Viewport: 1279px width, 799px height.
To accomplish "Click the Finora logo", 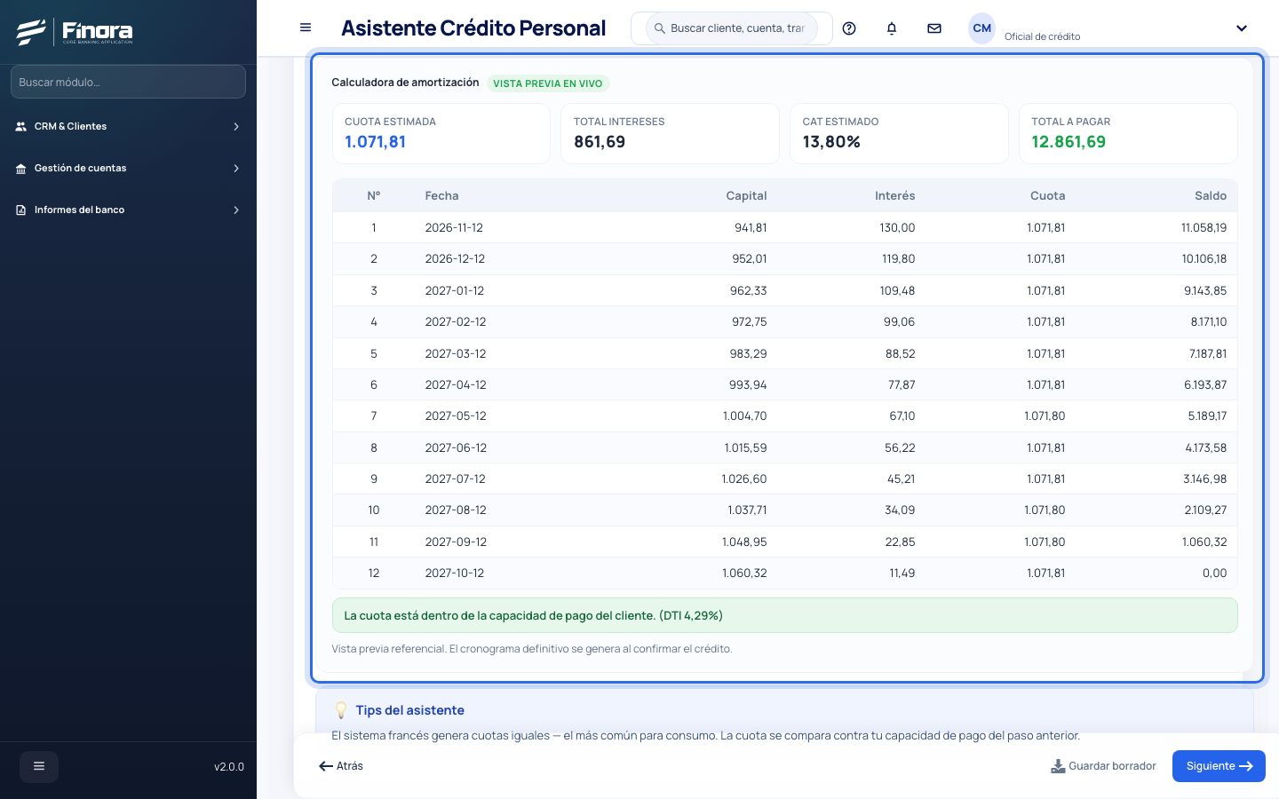I will [x=75, y=32].
